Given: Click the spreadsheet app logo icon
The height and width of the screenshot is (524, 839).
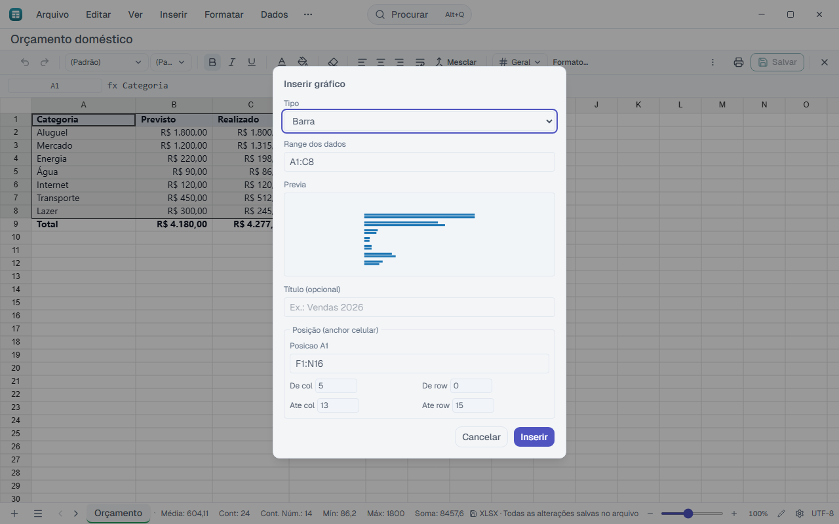Looking at the screenshot, I should 15,14.
